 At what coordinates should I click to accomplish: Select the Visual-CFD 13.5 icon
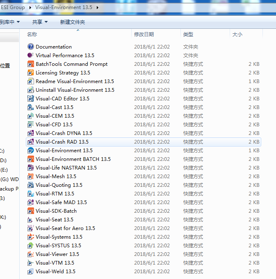(x=30, y=124)
